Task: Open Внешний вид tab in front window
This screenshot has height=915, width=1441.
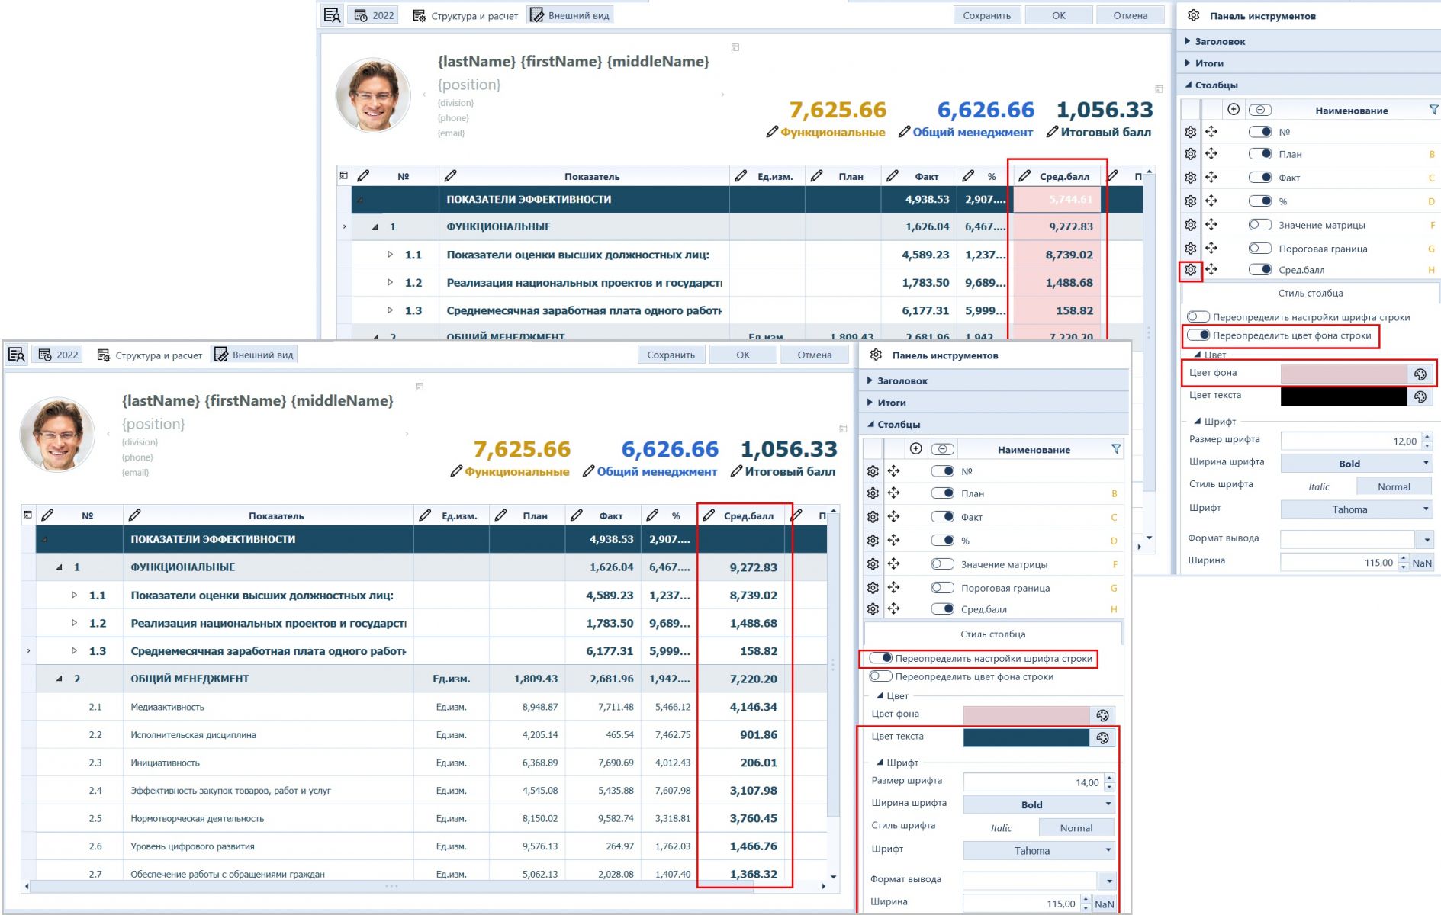Action: click(254, 355)
